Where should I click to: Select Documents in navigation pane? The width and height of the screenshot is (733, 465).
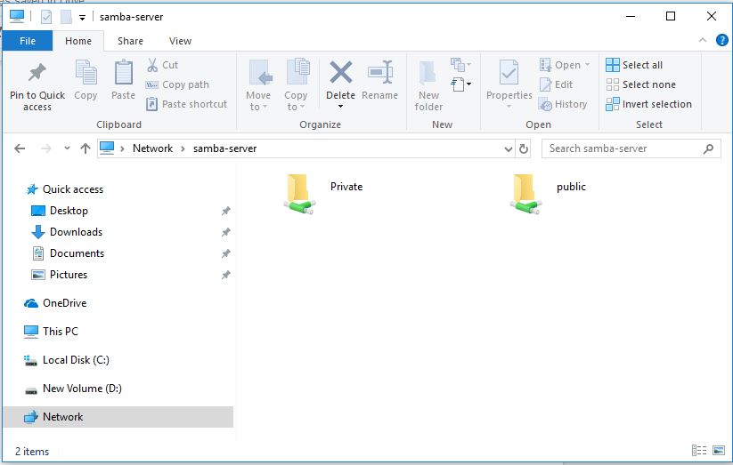68,253
